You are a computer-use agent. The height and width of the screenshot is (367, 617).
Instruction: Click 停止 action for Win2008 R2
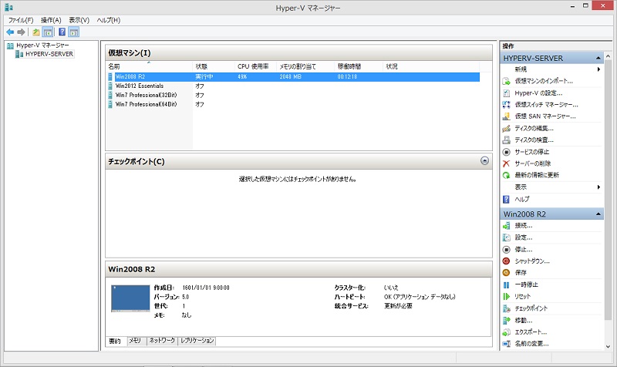[x=524, y=249]
